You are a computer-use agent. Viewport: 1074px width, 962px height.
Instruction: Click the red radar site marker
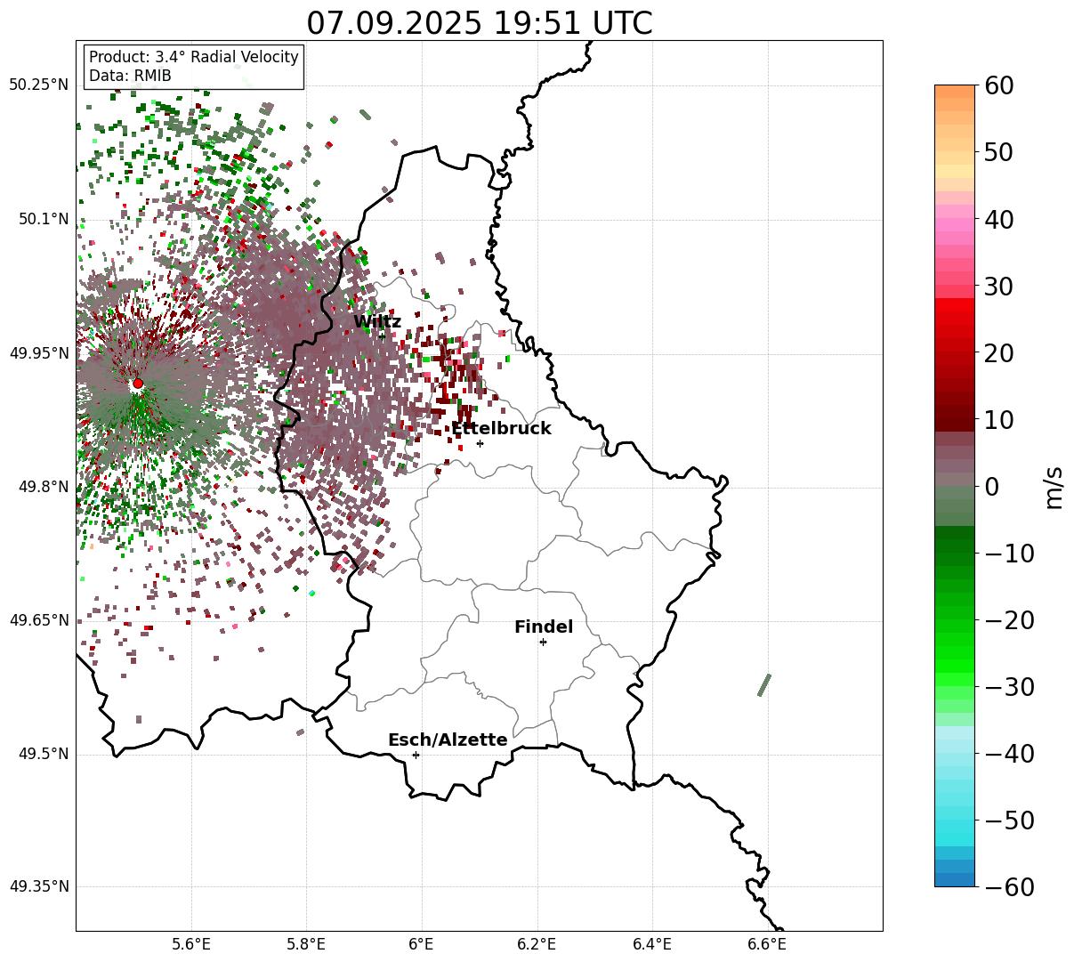(137, 384)
